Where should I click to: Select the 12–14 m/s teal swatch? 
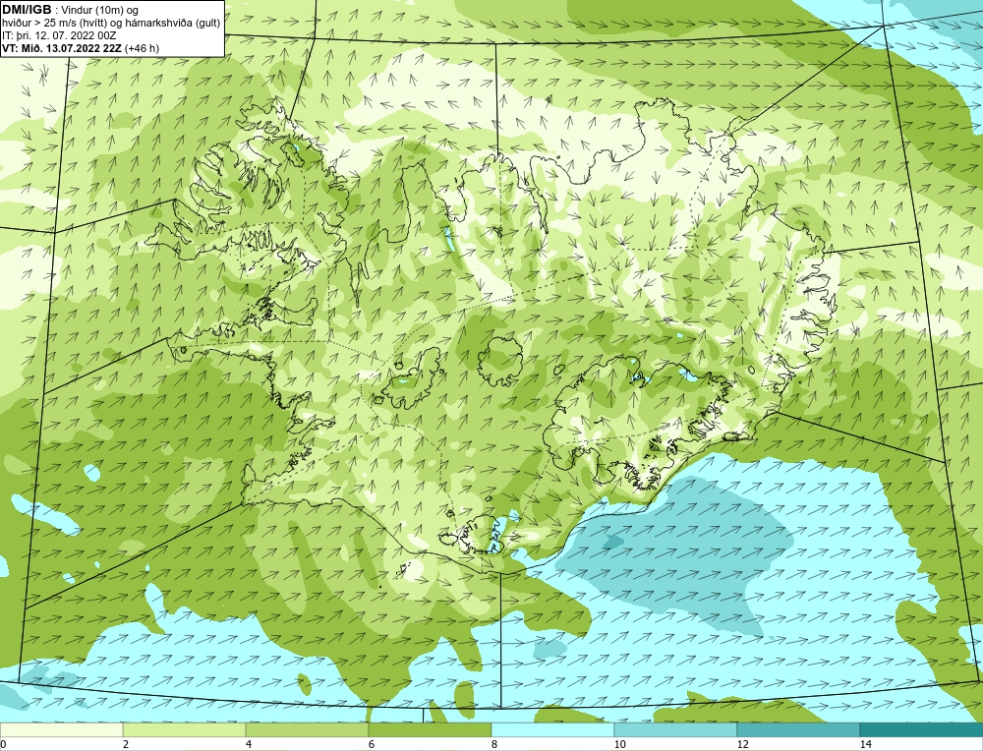(x=798, y=729)
